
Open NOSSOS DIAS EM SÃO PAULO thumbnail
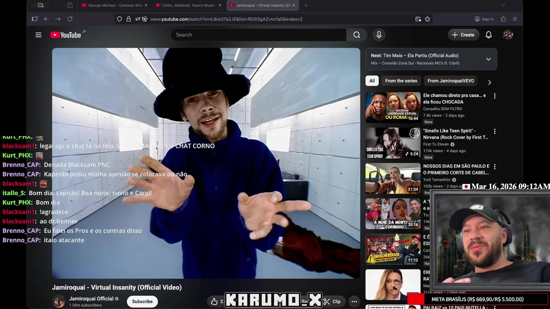393,178
